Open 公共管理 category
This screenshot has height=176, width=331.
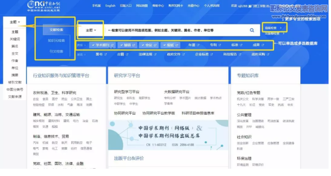click(244, 115)
